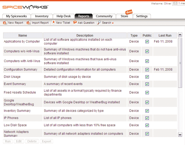Expand the Search dropdown arrow

pyautogui.click(x=113, y=23)
